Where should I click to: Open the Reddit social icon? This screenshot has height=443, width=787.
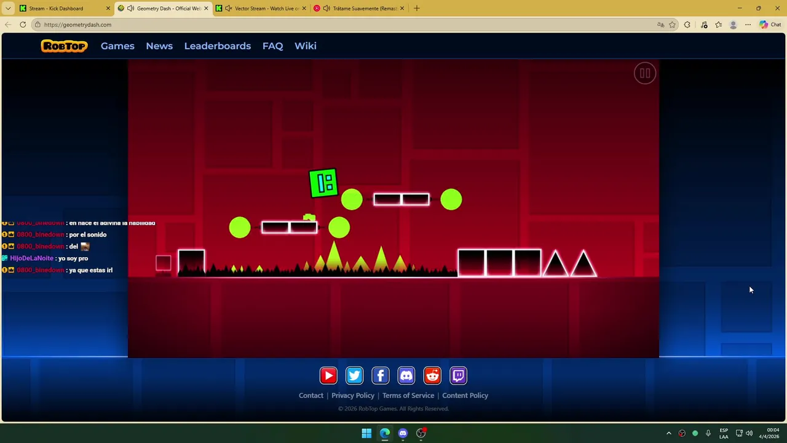(432, 375)
